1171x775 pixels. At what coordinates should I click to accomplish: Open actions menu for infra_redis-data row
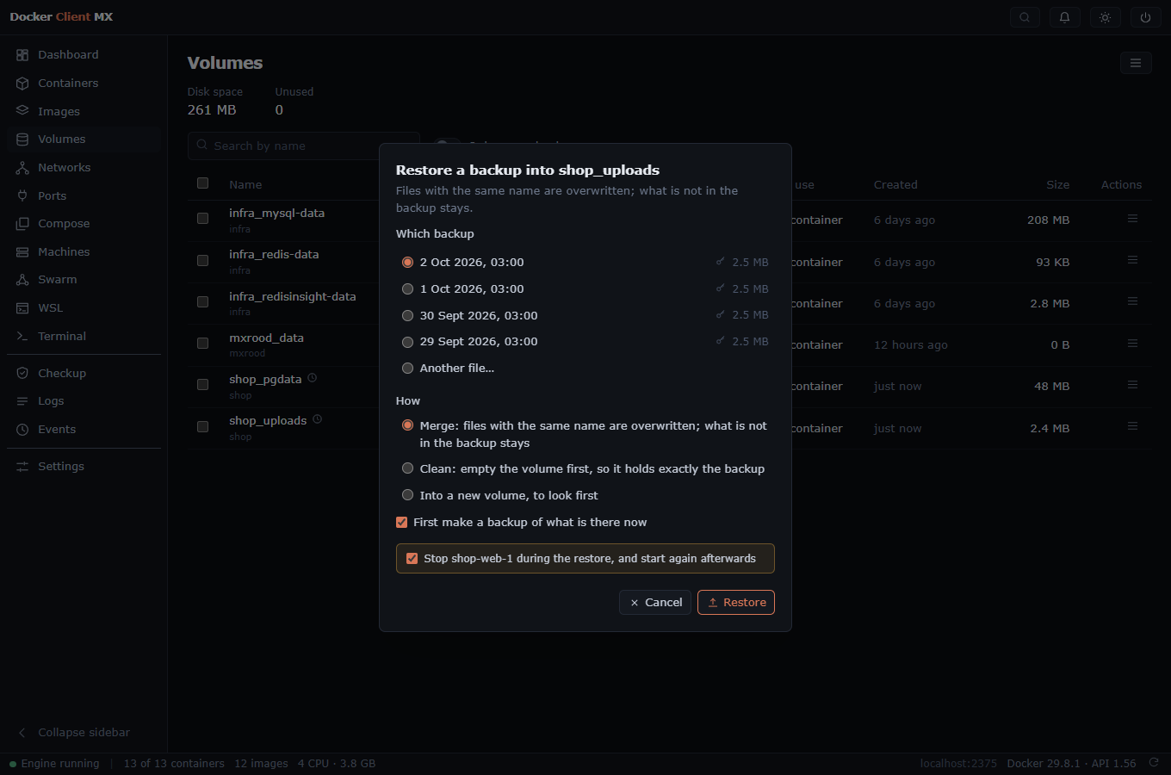pos(1132,260)
